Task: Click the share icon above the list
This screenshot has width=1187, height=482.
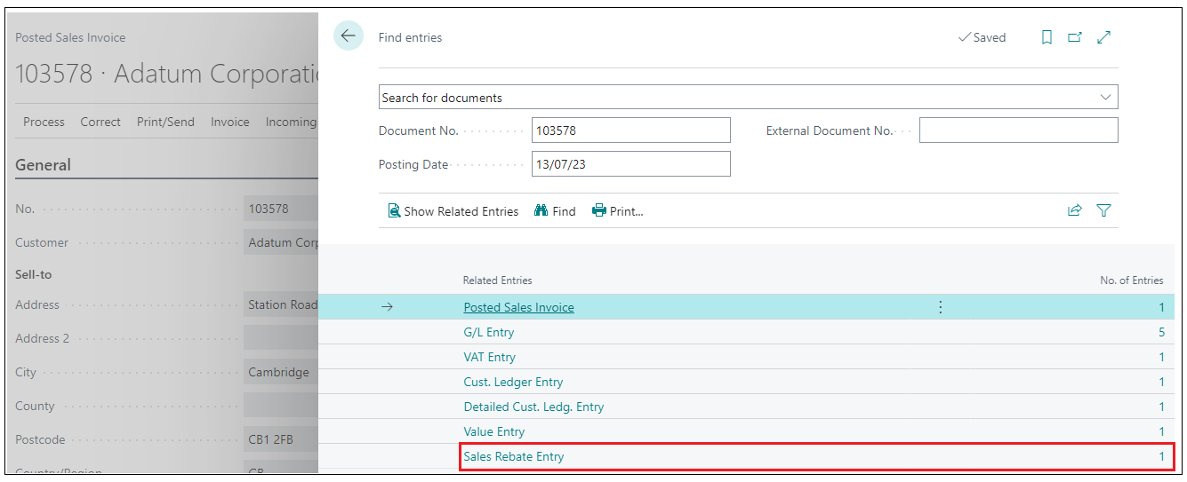Action: click(1074, 210)
